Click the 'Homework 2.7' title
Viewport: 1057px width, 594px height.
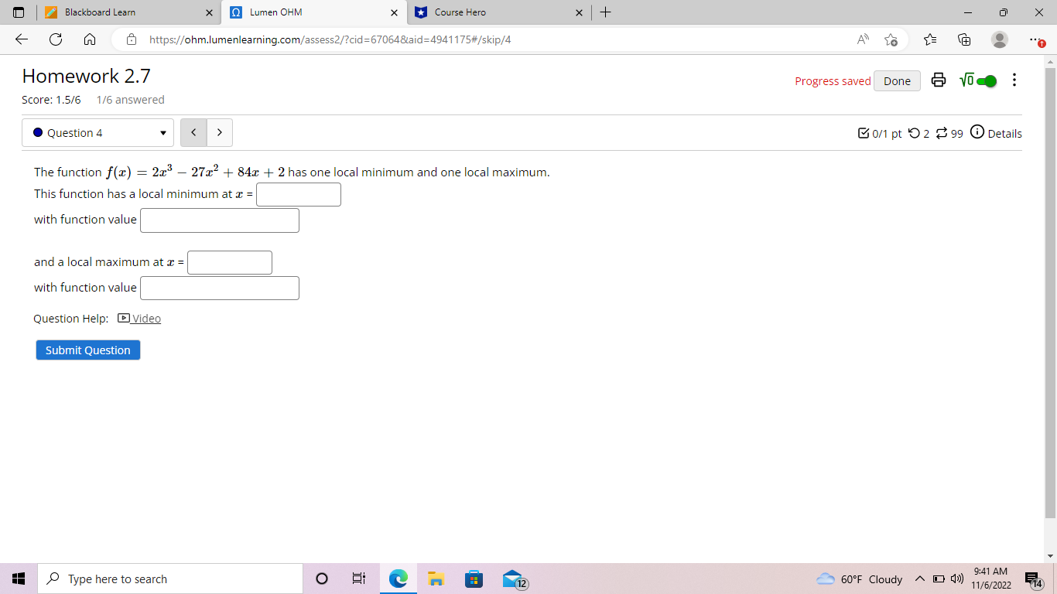coord(87,76)
